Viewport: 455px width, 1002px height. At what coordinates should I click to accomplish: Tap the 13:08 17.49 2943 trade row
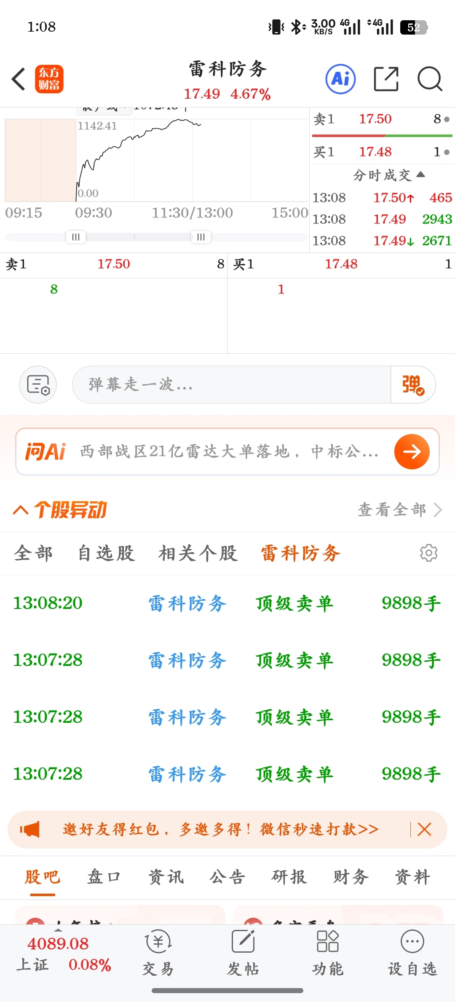(382, 219)
